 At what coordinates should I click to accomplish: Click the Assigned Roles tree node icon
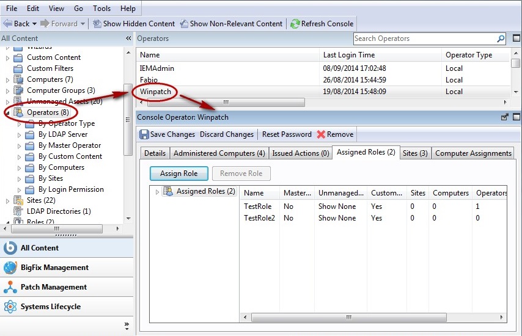(x=168, y=191)
